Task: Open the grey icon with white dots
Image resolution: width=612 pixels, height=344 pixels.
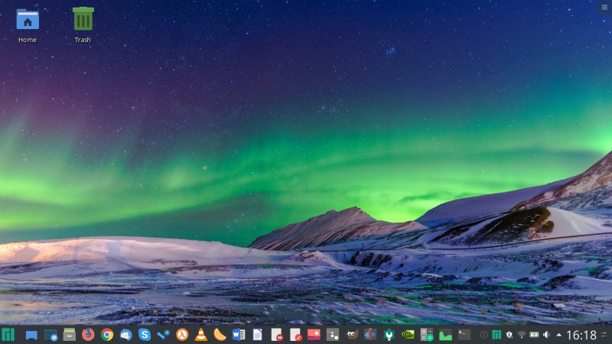Action: pos(333,335)
